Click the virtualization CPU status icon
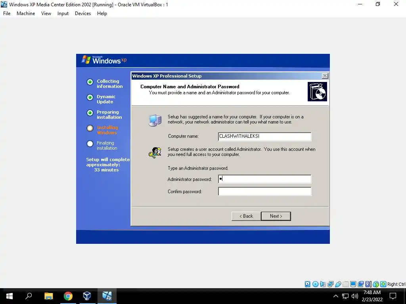The image size is (406, 304). click(x=368, y=284)
